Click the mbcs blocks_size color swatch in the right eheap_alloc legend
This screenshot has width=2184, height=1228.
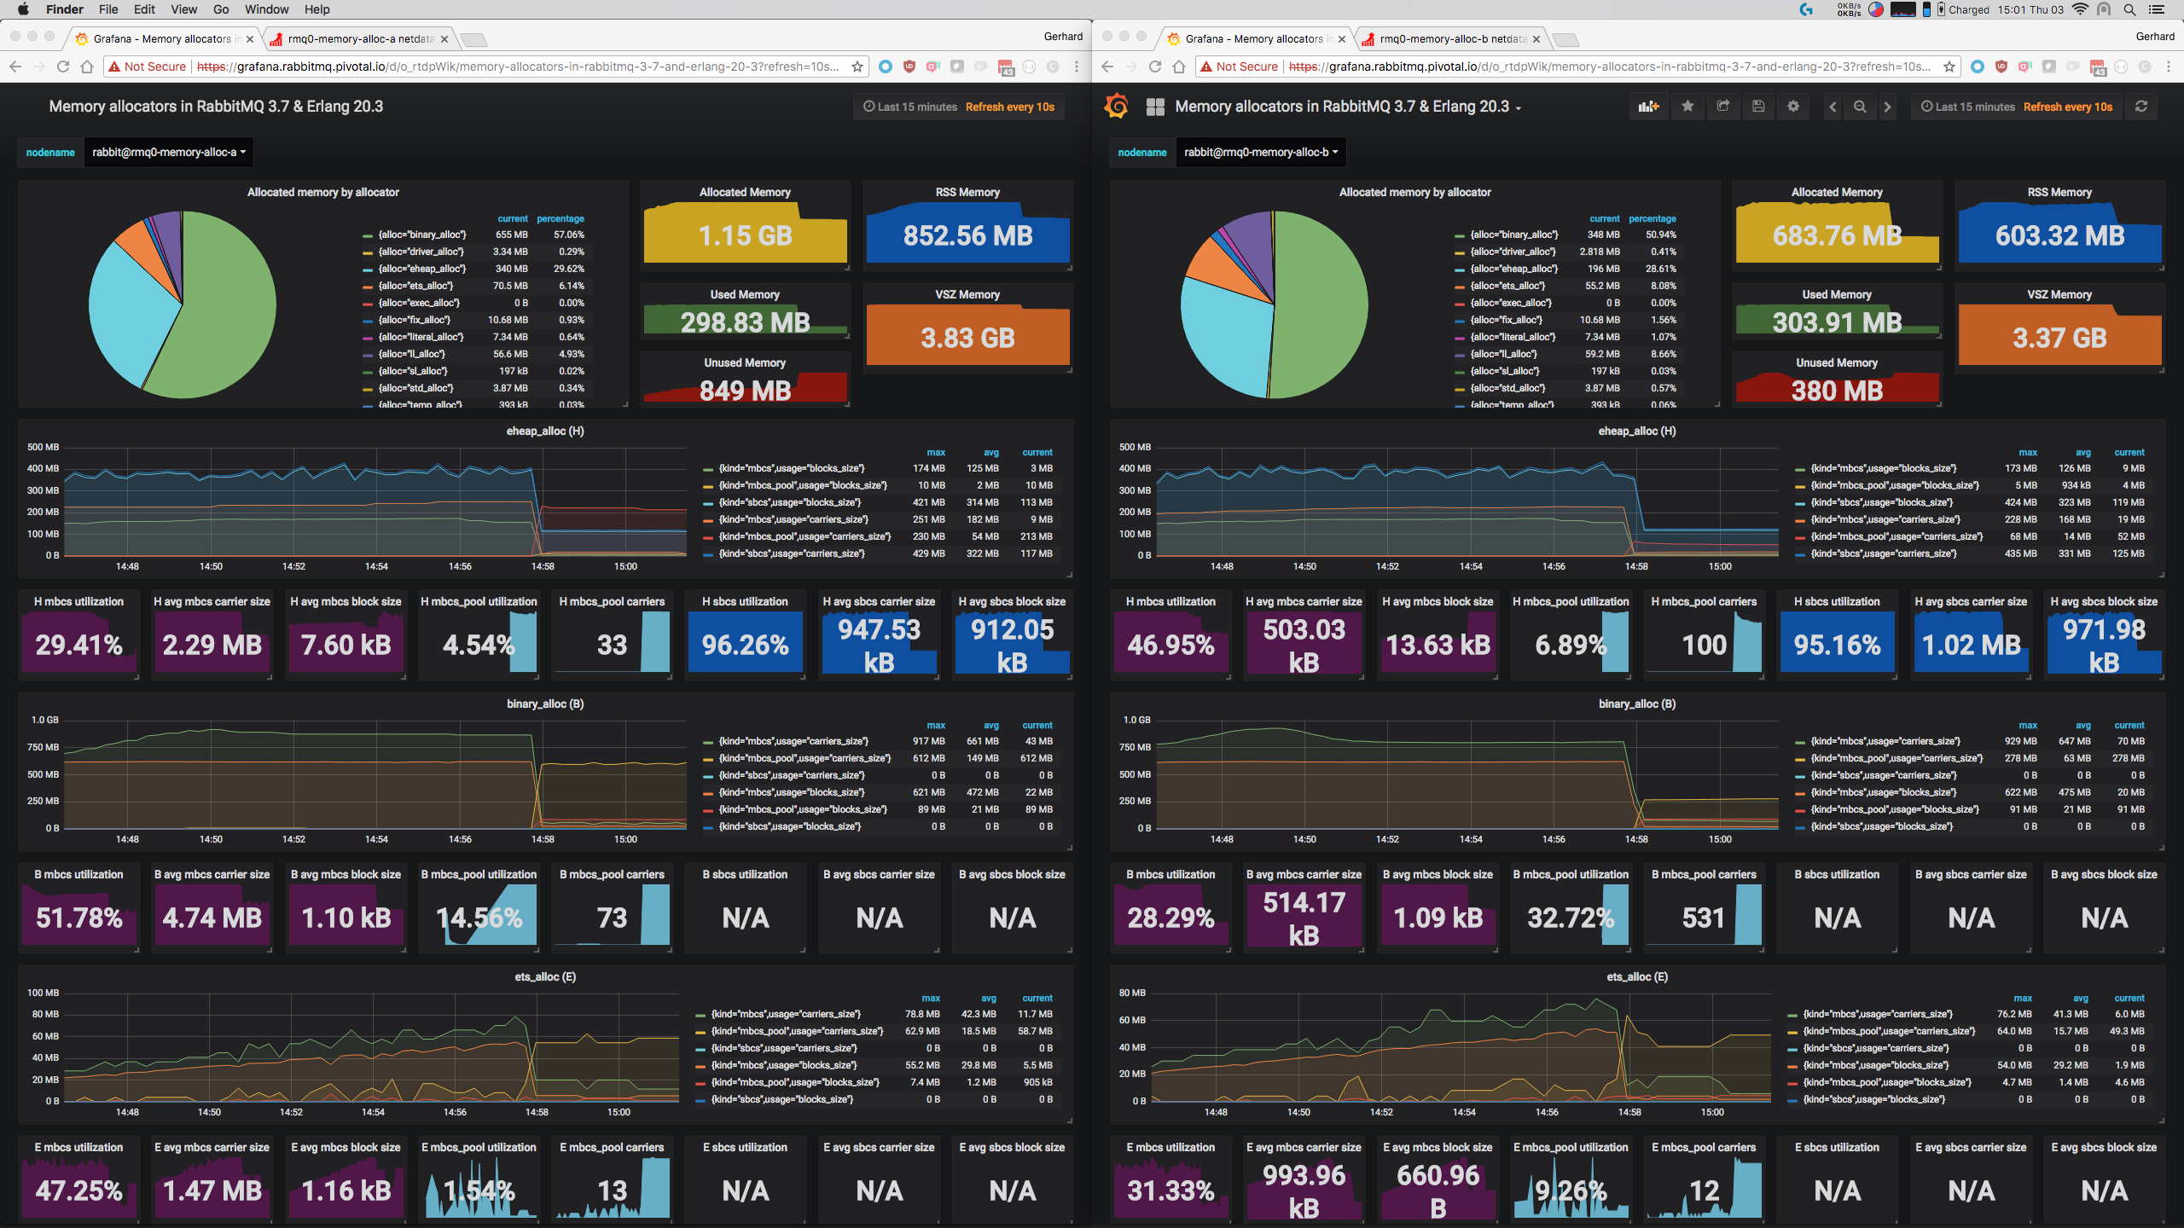1800,469
